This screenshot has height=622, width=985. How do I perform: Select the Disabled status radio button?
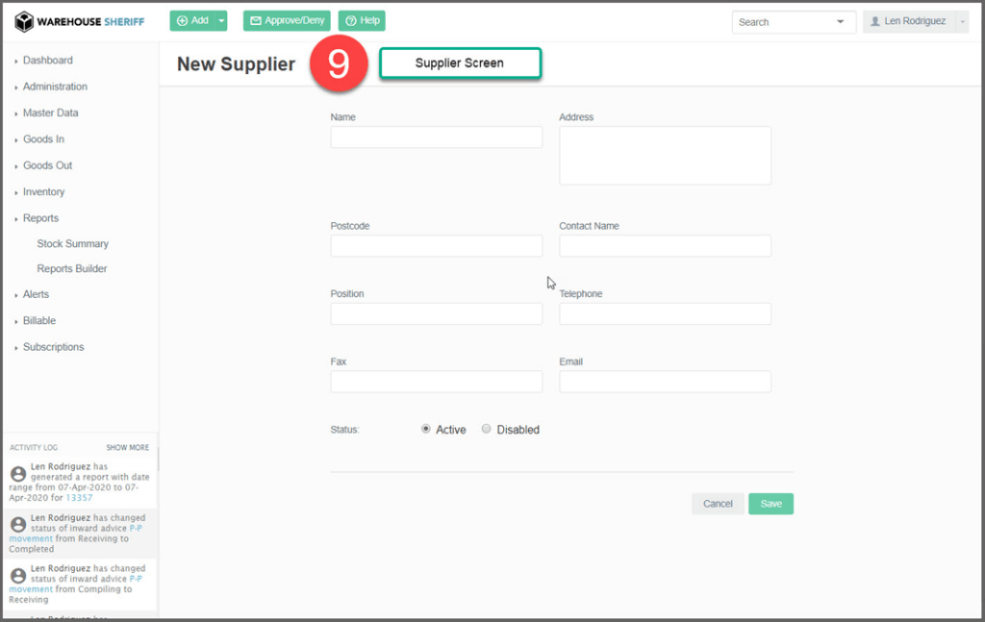click(x=487, y=429)
